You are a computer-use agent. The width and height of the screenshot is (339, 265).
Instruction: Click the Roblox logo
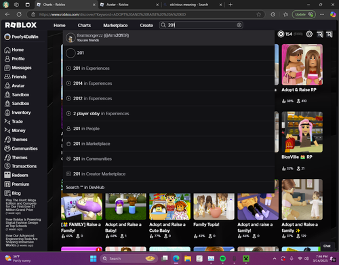[x=21, y=25]
